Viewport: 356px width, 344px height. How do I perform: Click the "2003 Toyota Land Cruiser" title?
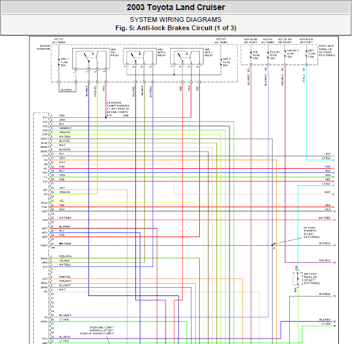[x=176, y=7]
